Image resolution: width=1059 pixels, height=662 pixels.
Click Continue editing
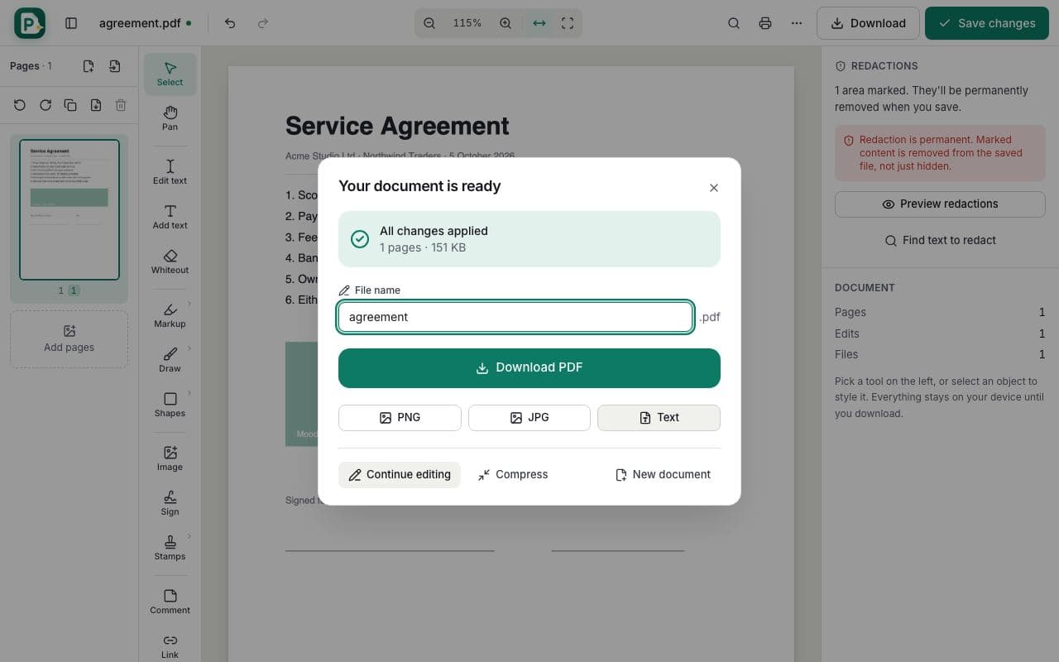coord(400,474)
